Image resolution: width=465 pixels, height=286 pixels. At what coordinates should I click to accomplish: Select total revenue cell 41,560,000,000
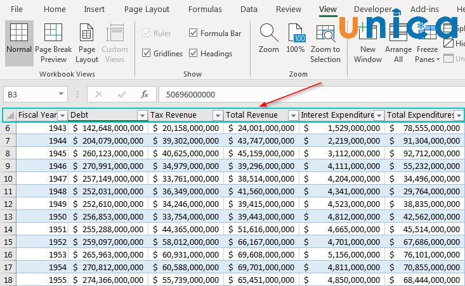coord(261,191)
